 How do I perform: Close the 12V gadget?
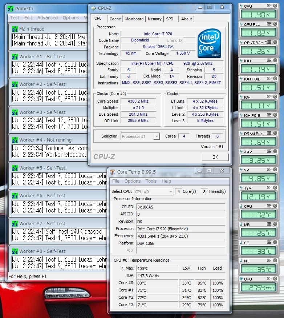[275, 187]
